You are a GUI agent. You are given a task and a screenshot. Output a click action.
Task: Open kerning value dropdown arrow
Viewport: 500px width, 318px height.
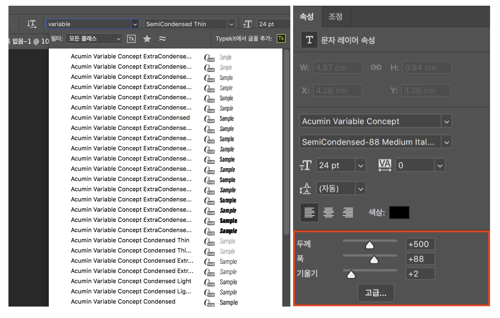(x=440, y=165)
